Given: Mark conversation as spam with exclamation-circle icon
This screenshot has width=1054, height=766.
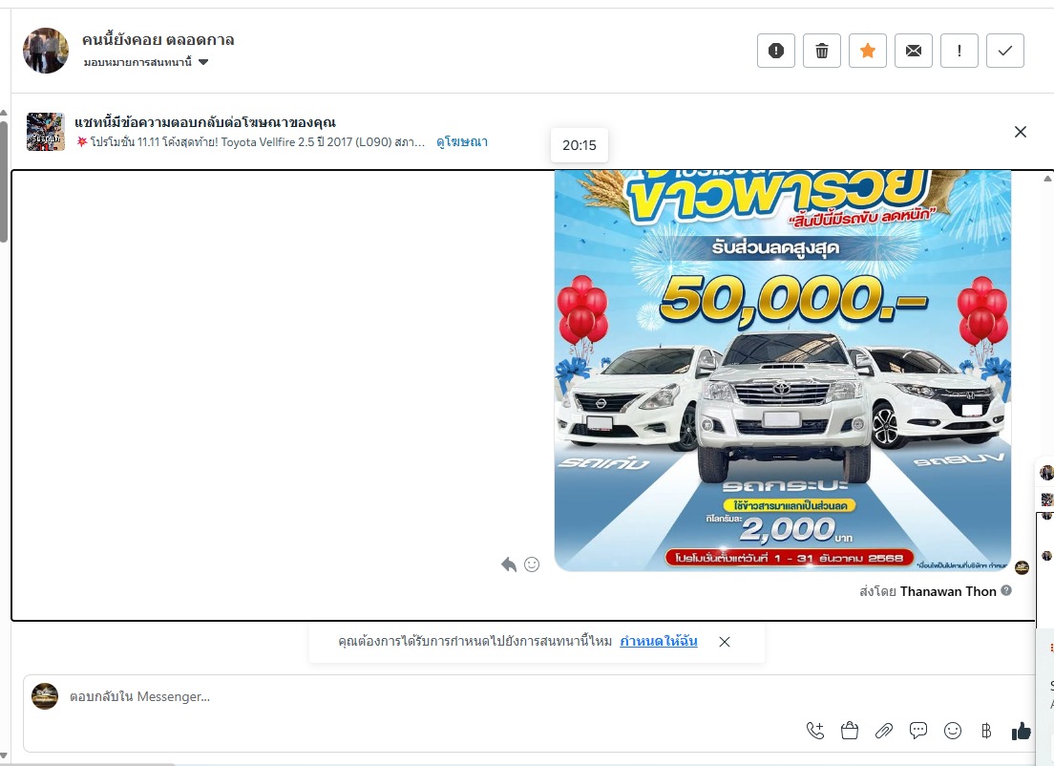Looking at the screenshot, I should [776, 51].
